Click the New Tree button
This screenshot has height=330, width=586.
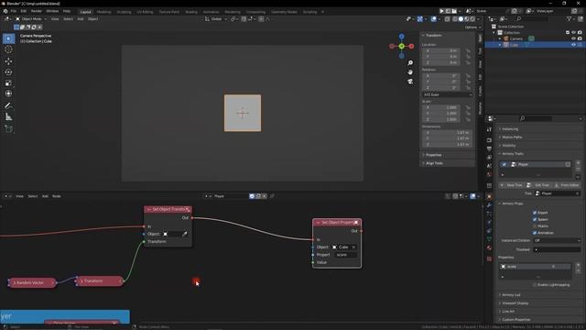[x=512, y=185]
